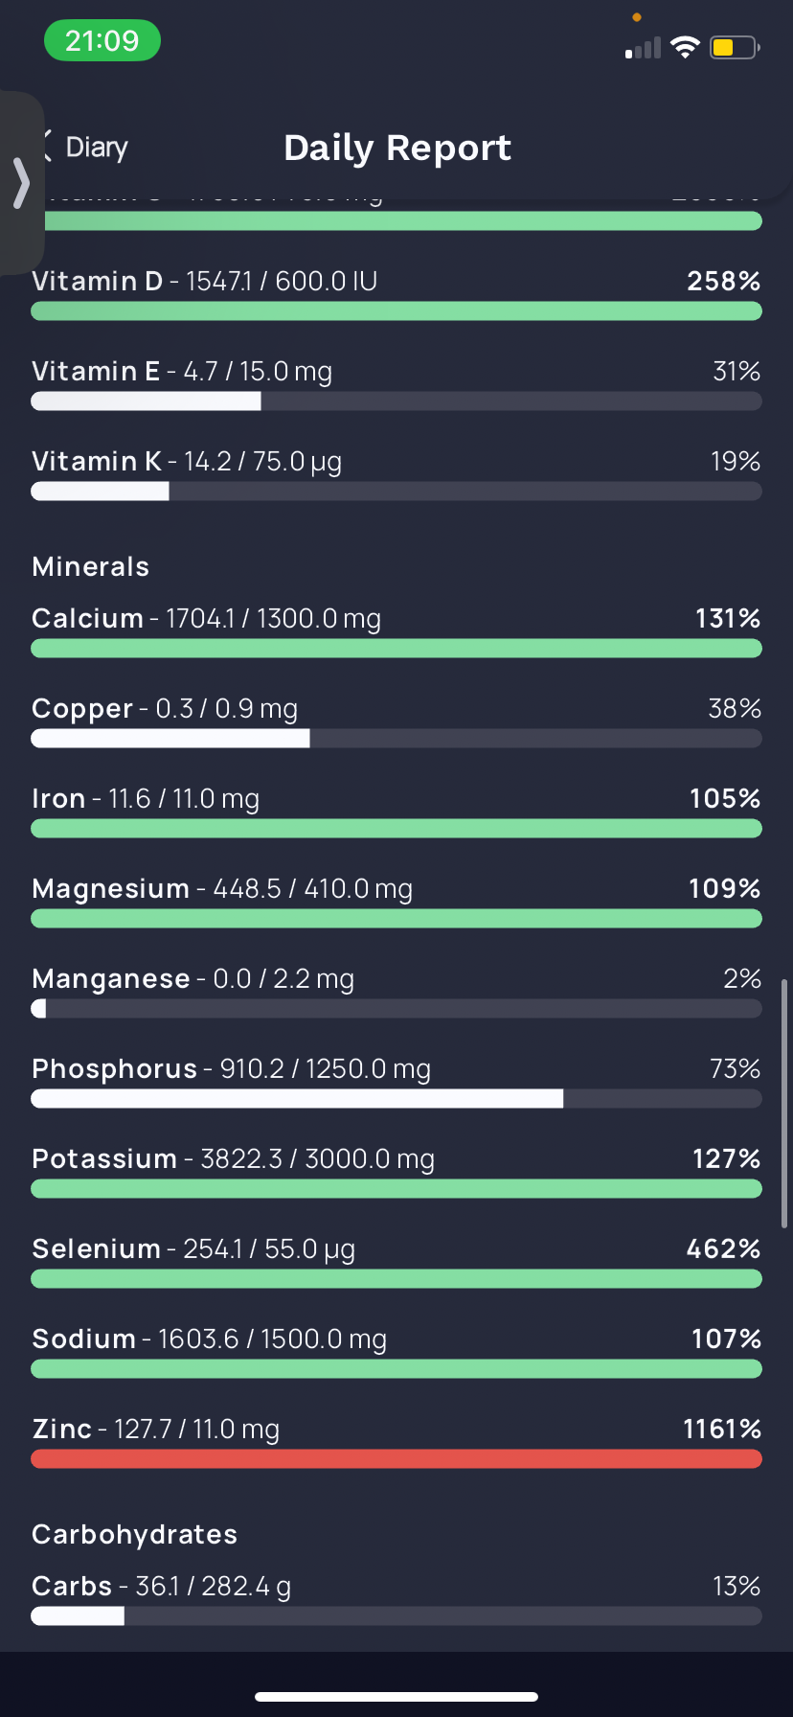
Task: Tap the Wi-Fi status icon
Action: point(685,47)
